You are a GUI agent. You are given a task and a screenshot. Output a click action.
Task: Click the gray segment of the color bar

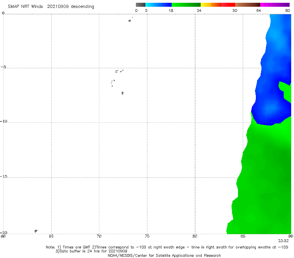(x=140, y=5)
